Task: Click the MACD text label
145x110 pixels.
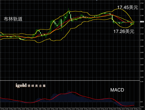Action: tap(117, 90)
